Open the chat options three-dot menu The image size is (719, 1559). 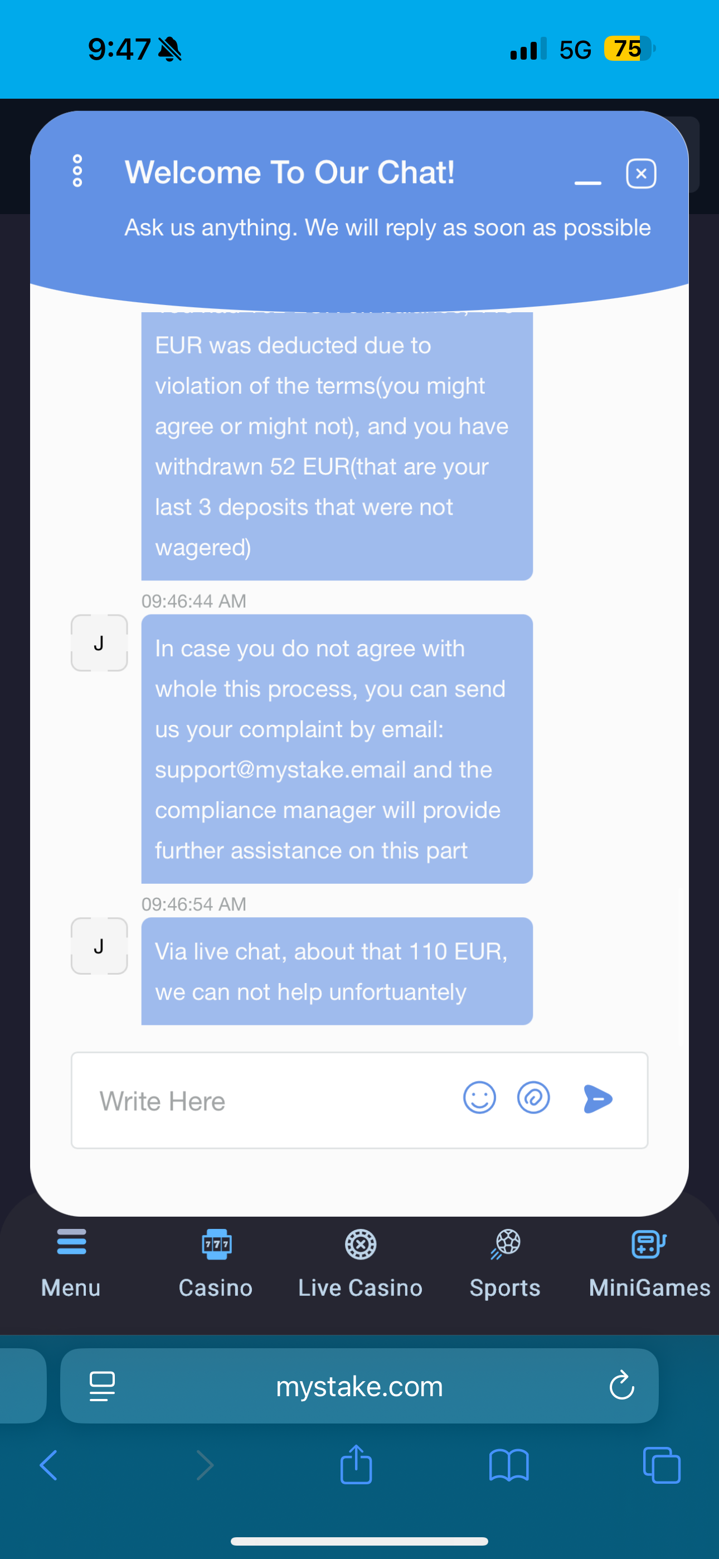[77, 171]
